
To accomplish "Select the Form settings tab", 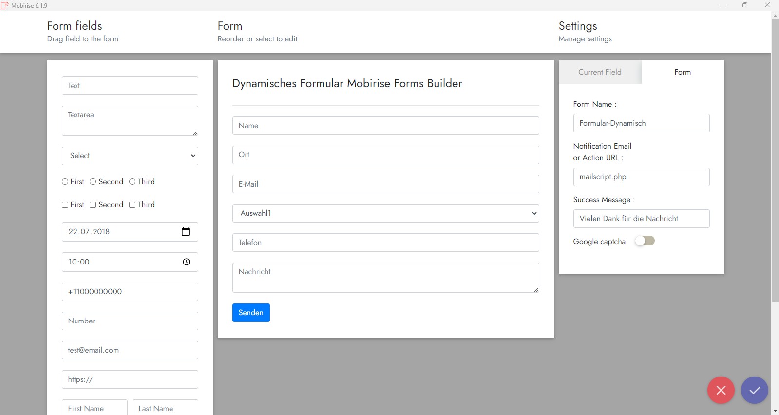I will pos(682,72).
